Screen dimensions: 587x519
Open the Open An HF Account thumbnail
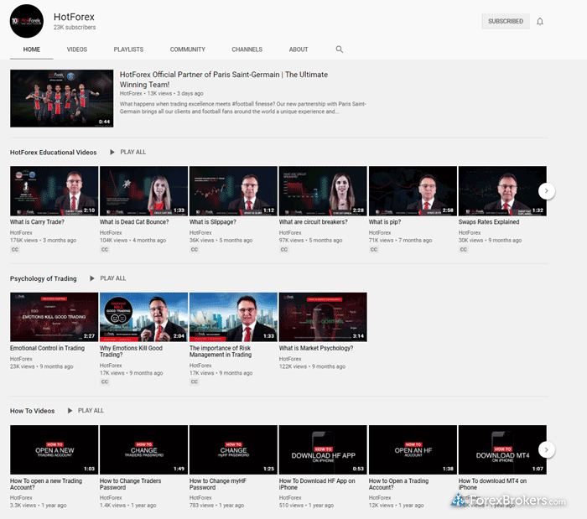point(413,449)
